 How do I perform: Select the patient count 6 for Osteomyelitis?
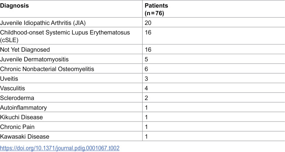point(146,69)
